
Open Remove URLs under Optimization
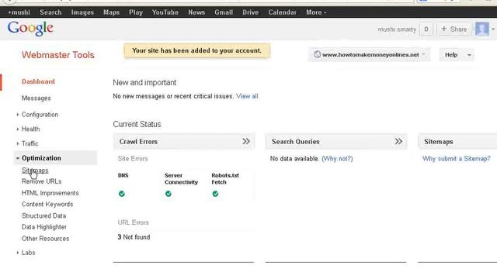point(41,181)
